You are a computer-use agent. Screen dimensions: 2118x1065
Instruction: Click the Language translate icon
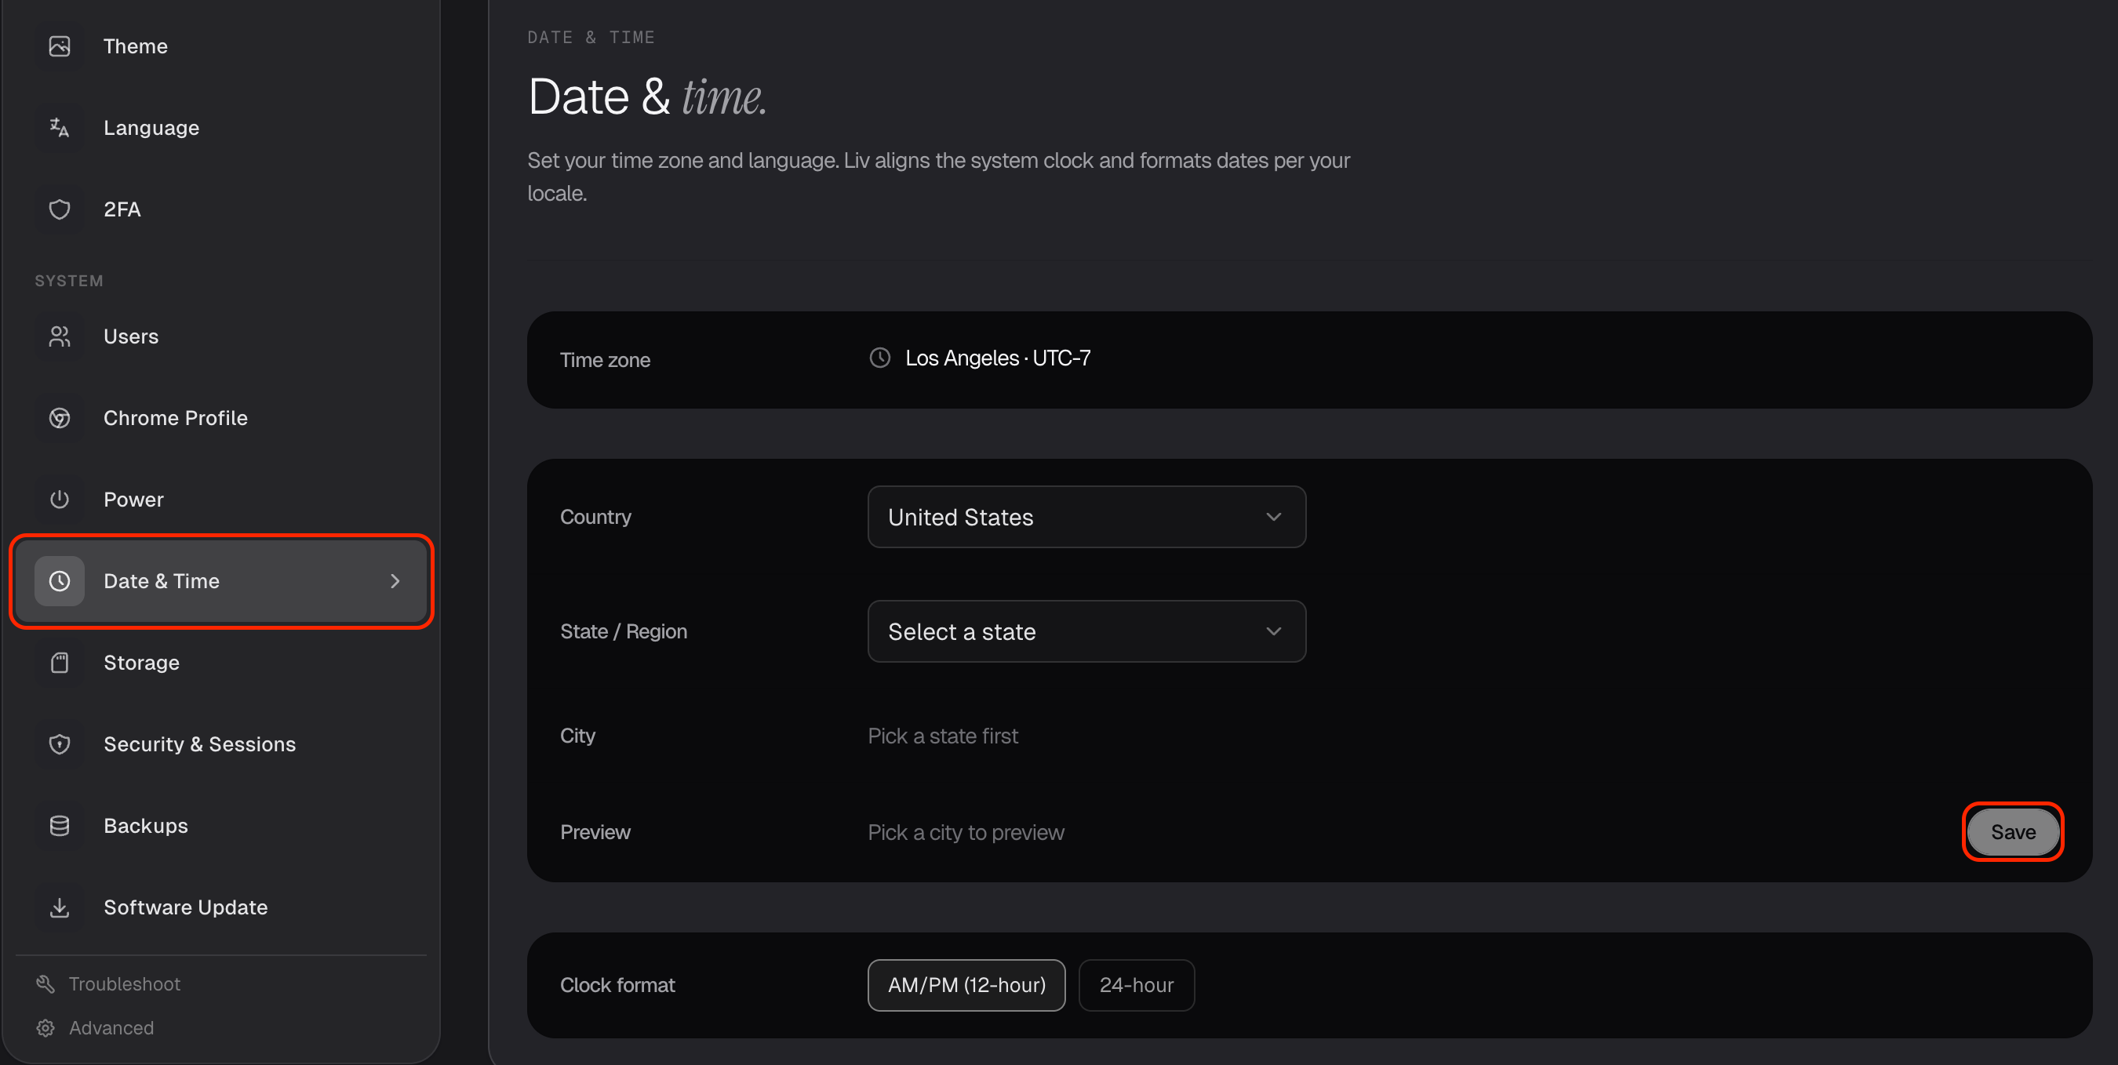point(59,127)
